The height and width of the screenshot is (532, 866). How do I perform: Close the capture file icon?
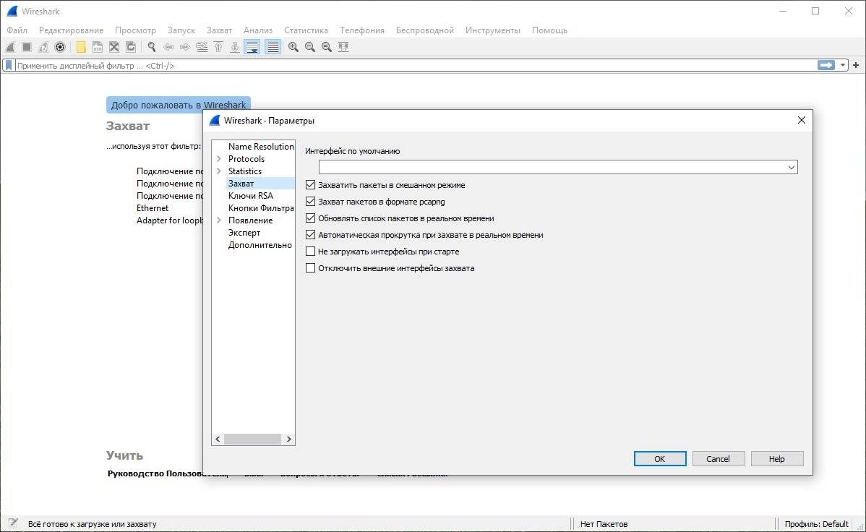pos(113,47)
